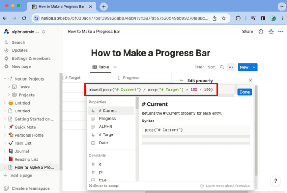Reload the Notion page
Viewport: 287px width, 193px height.
coord(24,18)
